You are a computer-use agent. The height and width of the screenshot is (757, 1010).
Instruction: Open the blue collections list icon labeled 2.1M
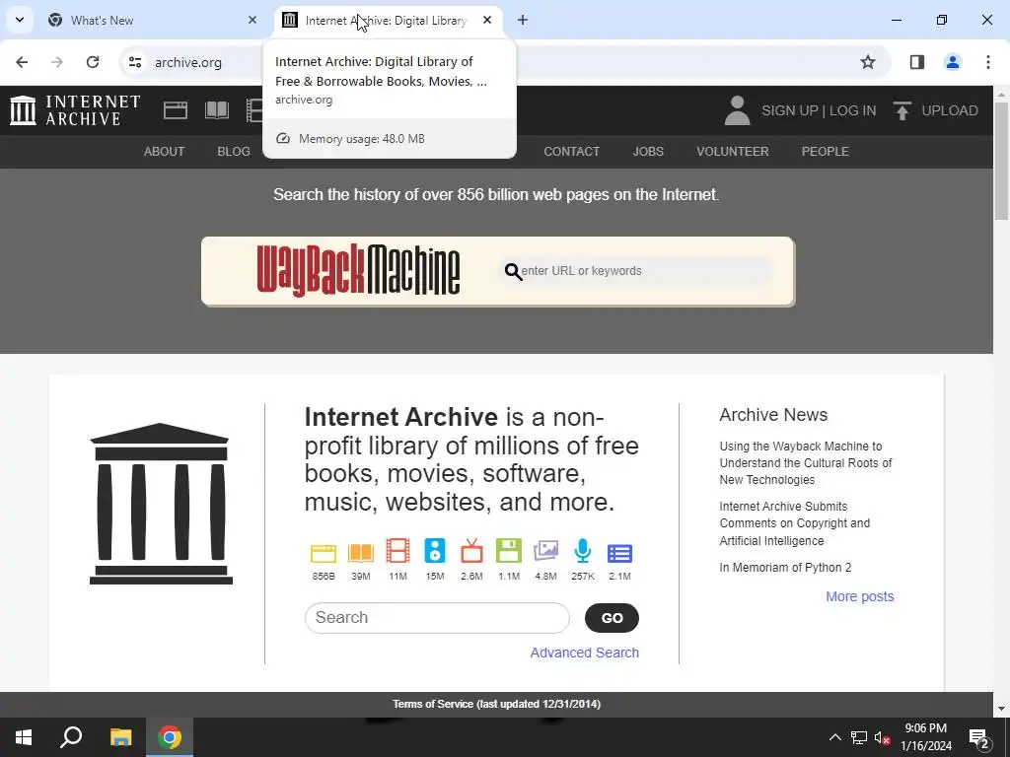619,553
